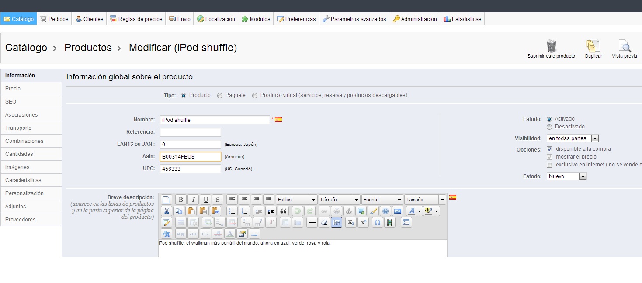The height and width of the screenshot is (283, 642).
Task: Apply highlight background color button
Action: [429, 211]
